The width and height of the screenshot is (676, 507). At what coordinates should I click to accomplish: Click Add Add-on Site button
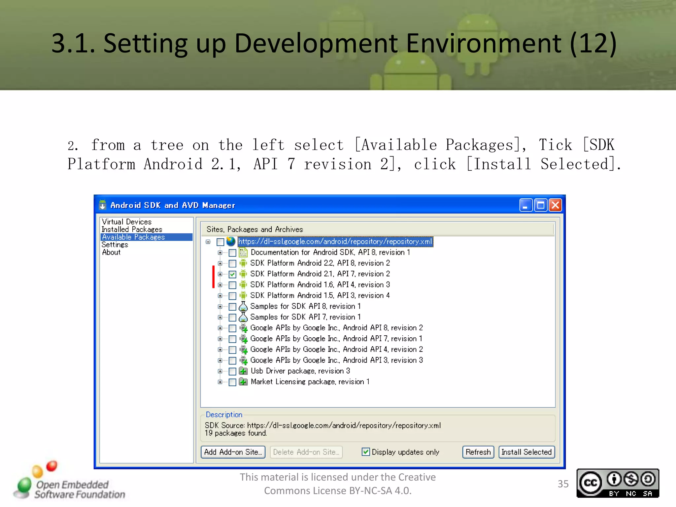233,452
